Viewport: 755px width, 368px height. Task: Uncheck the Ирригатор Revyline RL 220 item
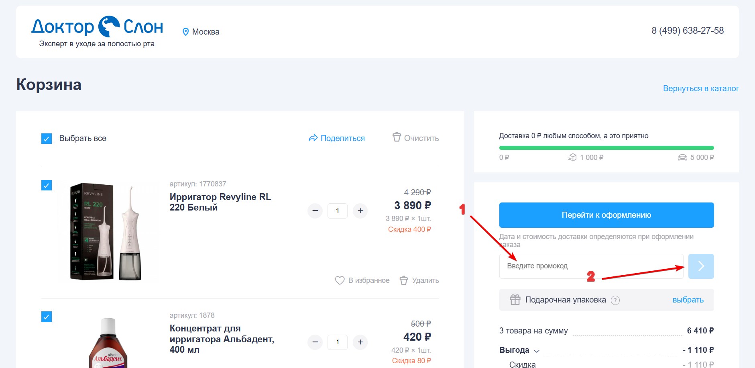(47, 185)
